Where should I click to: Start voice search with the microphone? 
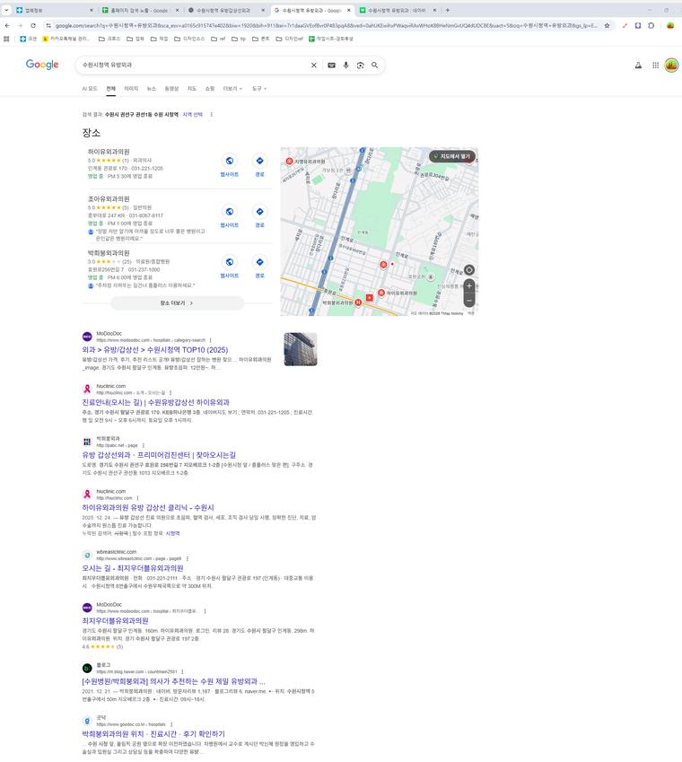coord(345,66)
